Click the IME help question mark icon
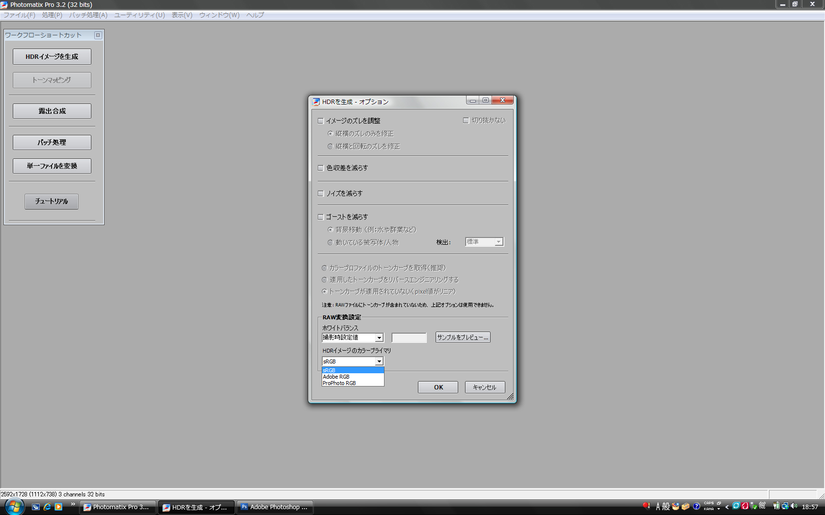 696,507
